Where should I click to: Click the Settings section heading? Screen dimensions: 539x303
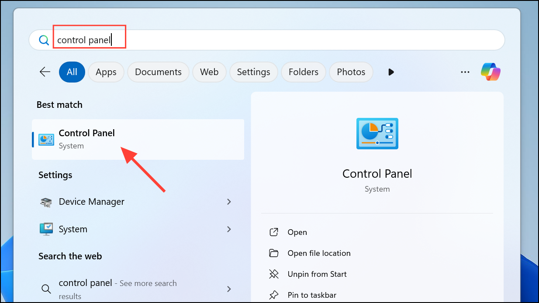[55, 175]
